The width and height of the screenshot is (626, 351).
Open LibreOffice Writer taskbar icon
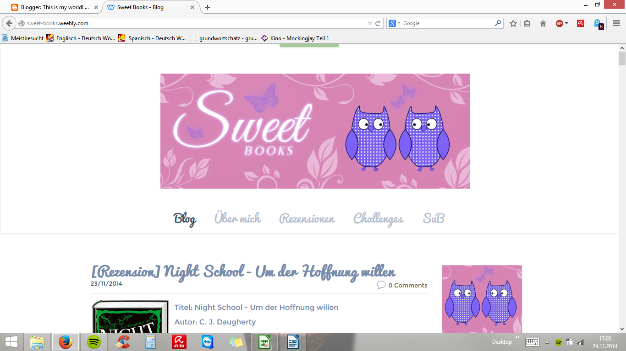293,342
